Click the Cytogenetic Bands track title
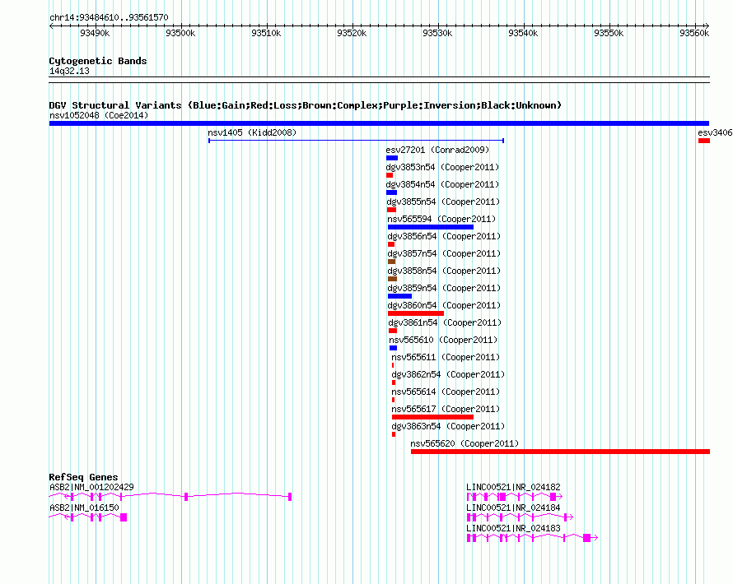Image resolution: width=733 pixels, height=584 pixels. click(98, 61)
